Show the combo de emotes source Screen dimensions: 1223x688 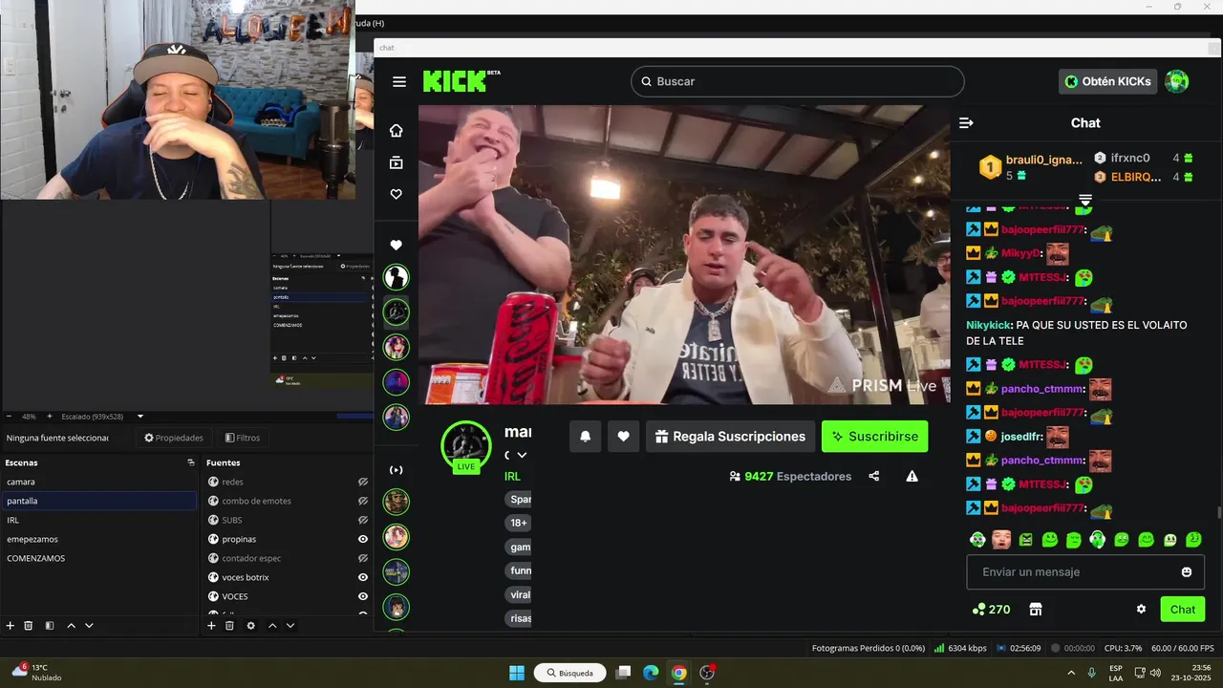363,501
